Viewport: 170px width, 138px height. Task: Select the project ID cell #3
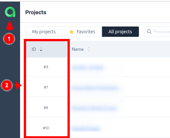point(46,67)
